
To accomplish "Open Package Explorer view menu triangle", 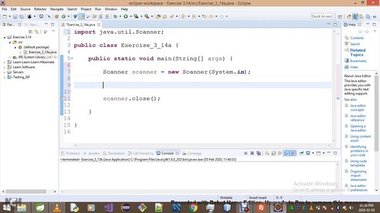I will (53, 31).
